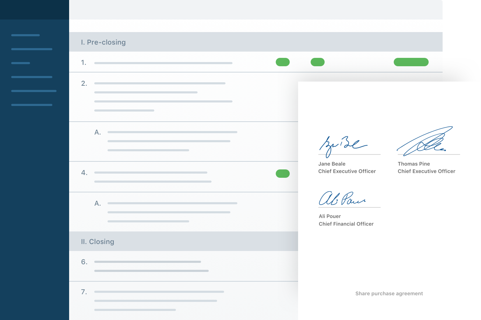Open checklist item 1 row

(x=256, y=62)
